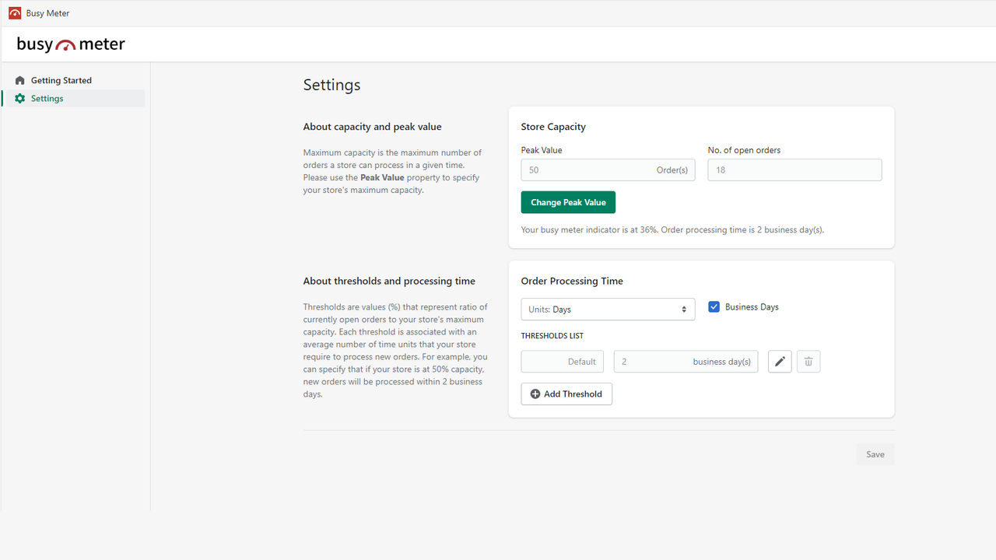996x560 pixels.
Task: Click the Default threshold percentage field
Action: [562, 362]
